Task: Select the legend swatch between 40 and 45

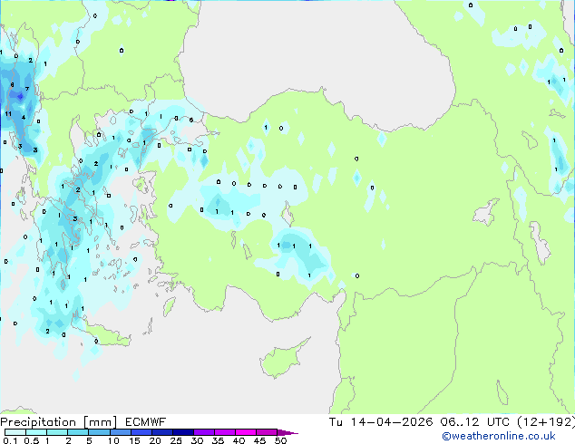Action: point(246,432)
